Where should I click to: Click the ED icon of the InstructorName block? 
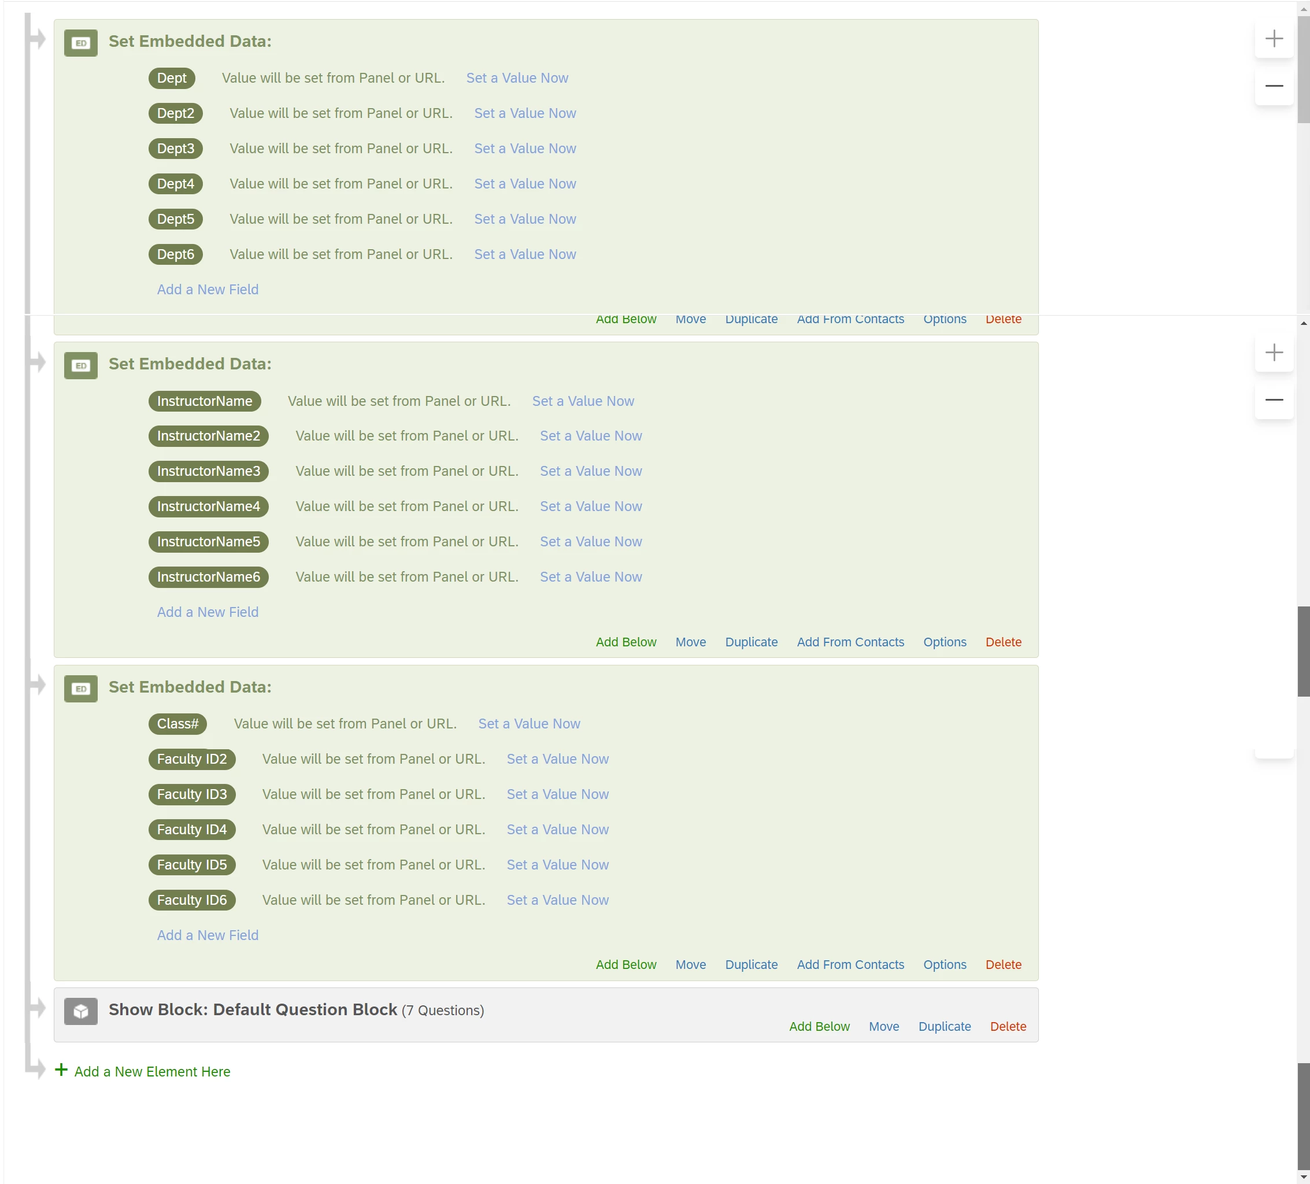(x=80, y=366)
